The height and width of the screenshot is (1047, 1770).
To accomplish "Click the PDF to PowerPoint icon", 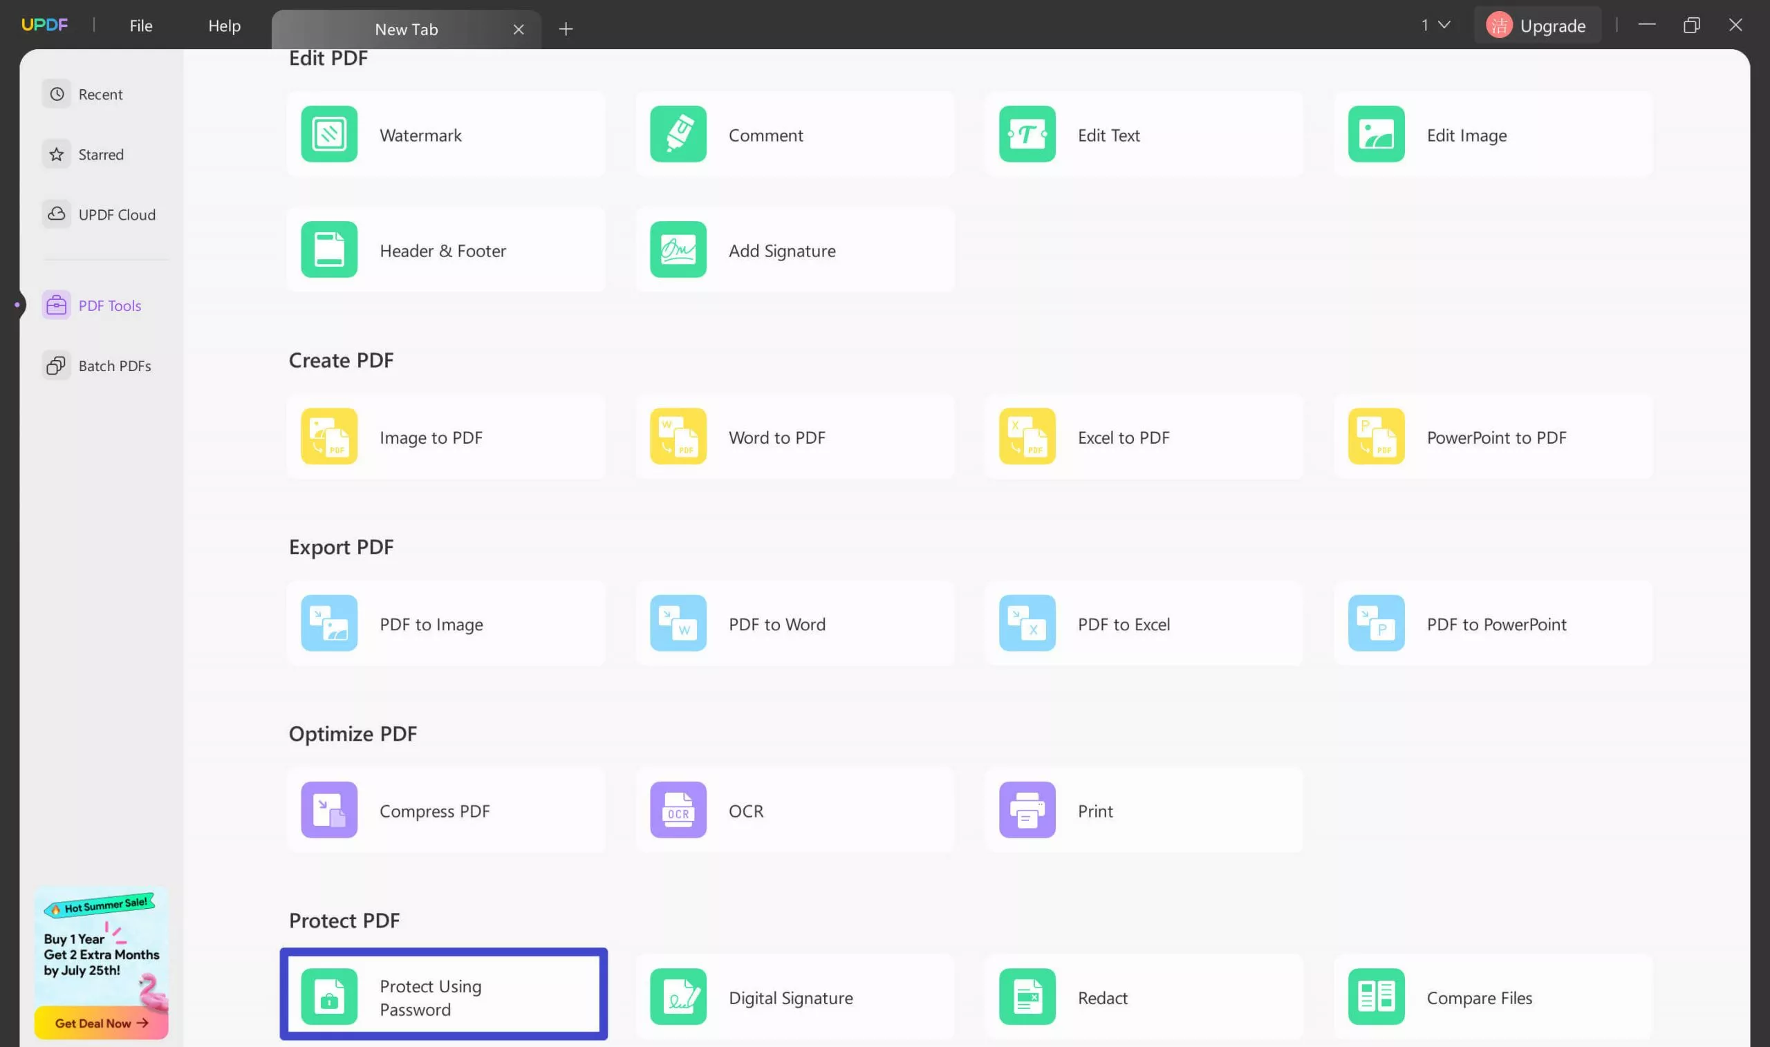I will point(1375,623).
